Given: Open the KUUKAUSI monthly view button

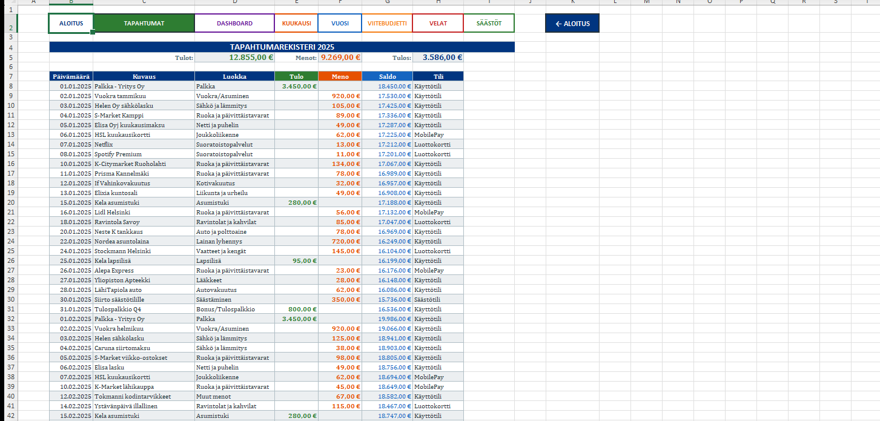Looking at the screenshot, I should [296, 23].
